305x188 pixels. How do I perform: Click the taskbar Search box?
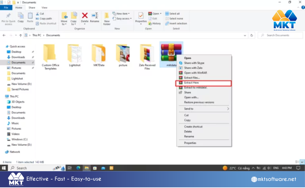pos(37,168)
